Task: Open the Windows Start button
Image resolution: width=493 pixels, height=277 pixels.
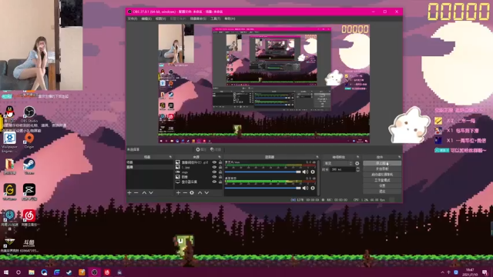Action: point(5,272)
